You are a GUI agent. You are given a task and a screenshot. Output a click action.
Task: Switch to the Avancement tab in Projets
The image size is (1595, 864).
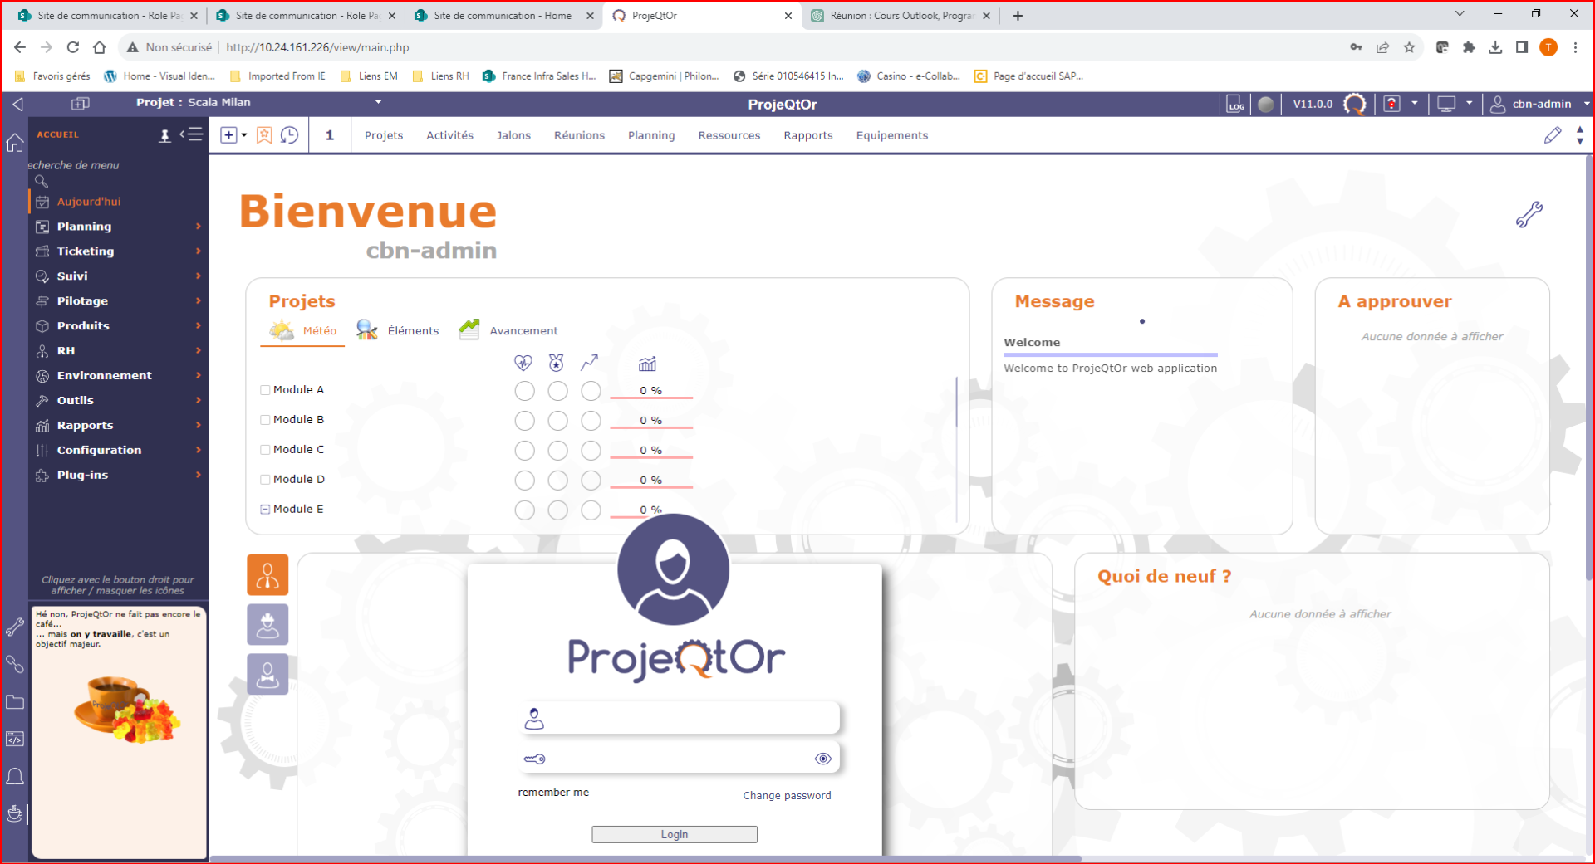click(x=508, y=330)
